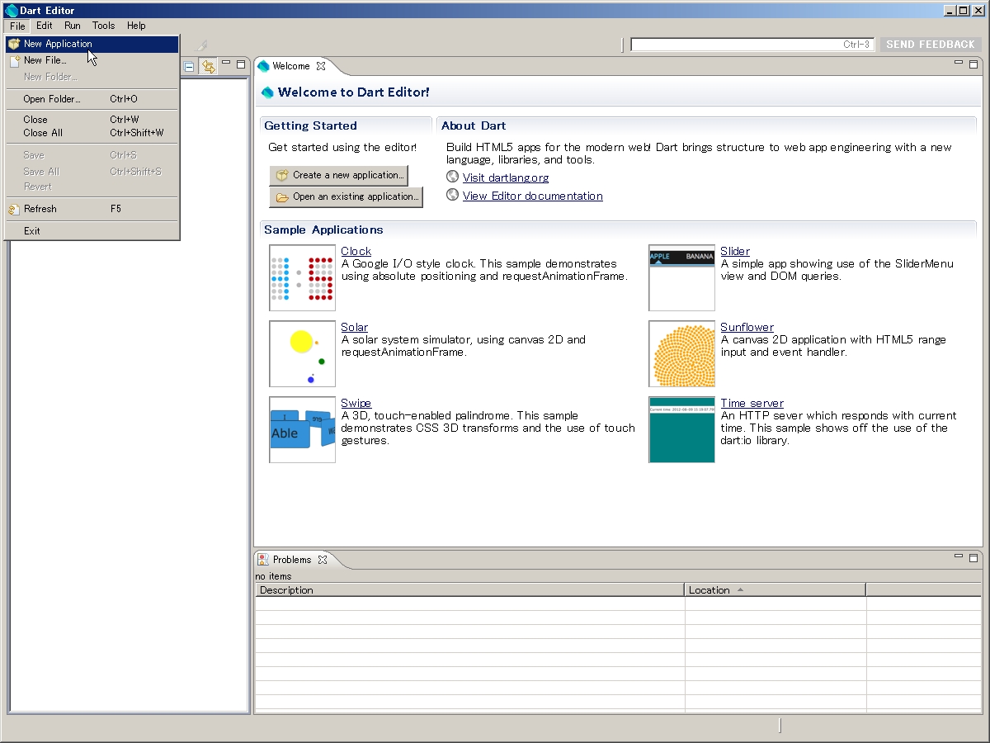Minimize the Problems panel
Screen dimensions: 990x743
coord(959,557)
